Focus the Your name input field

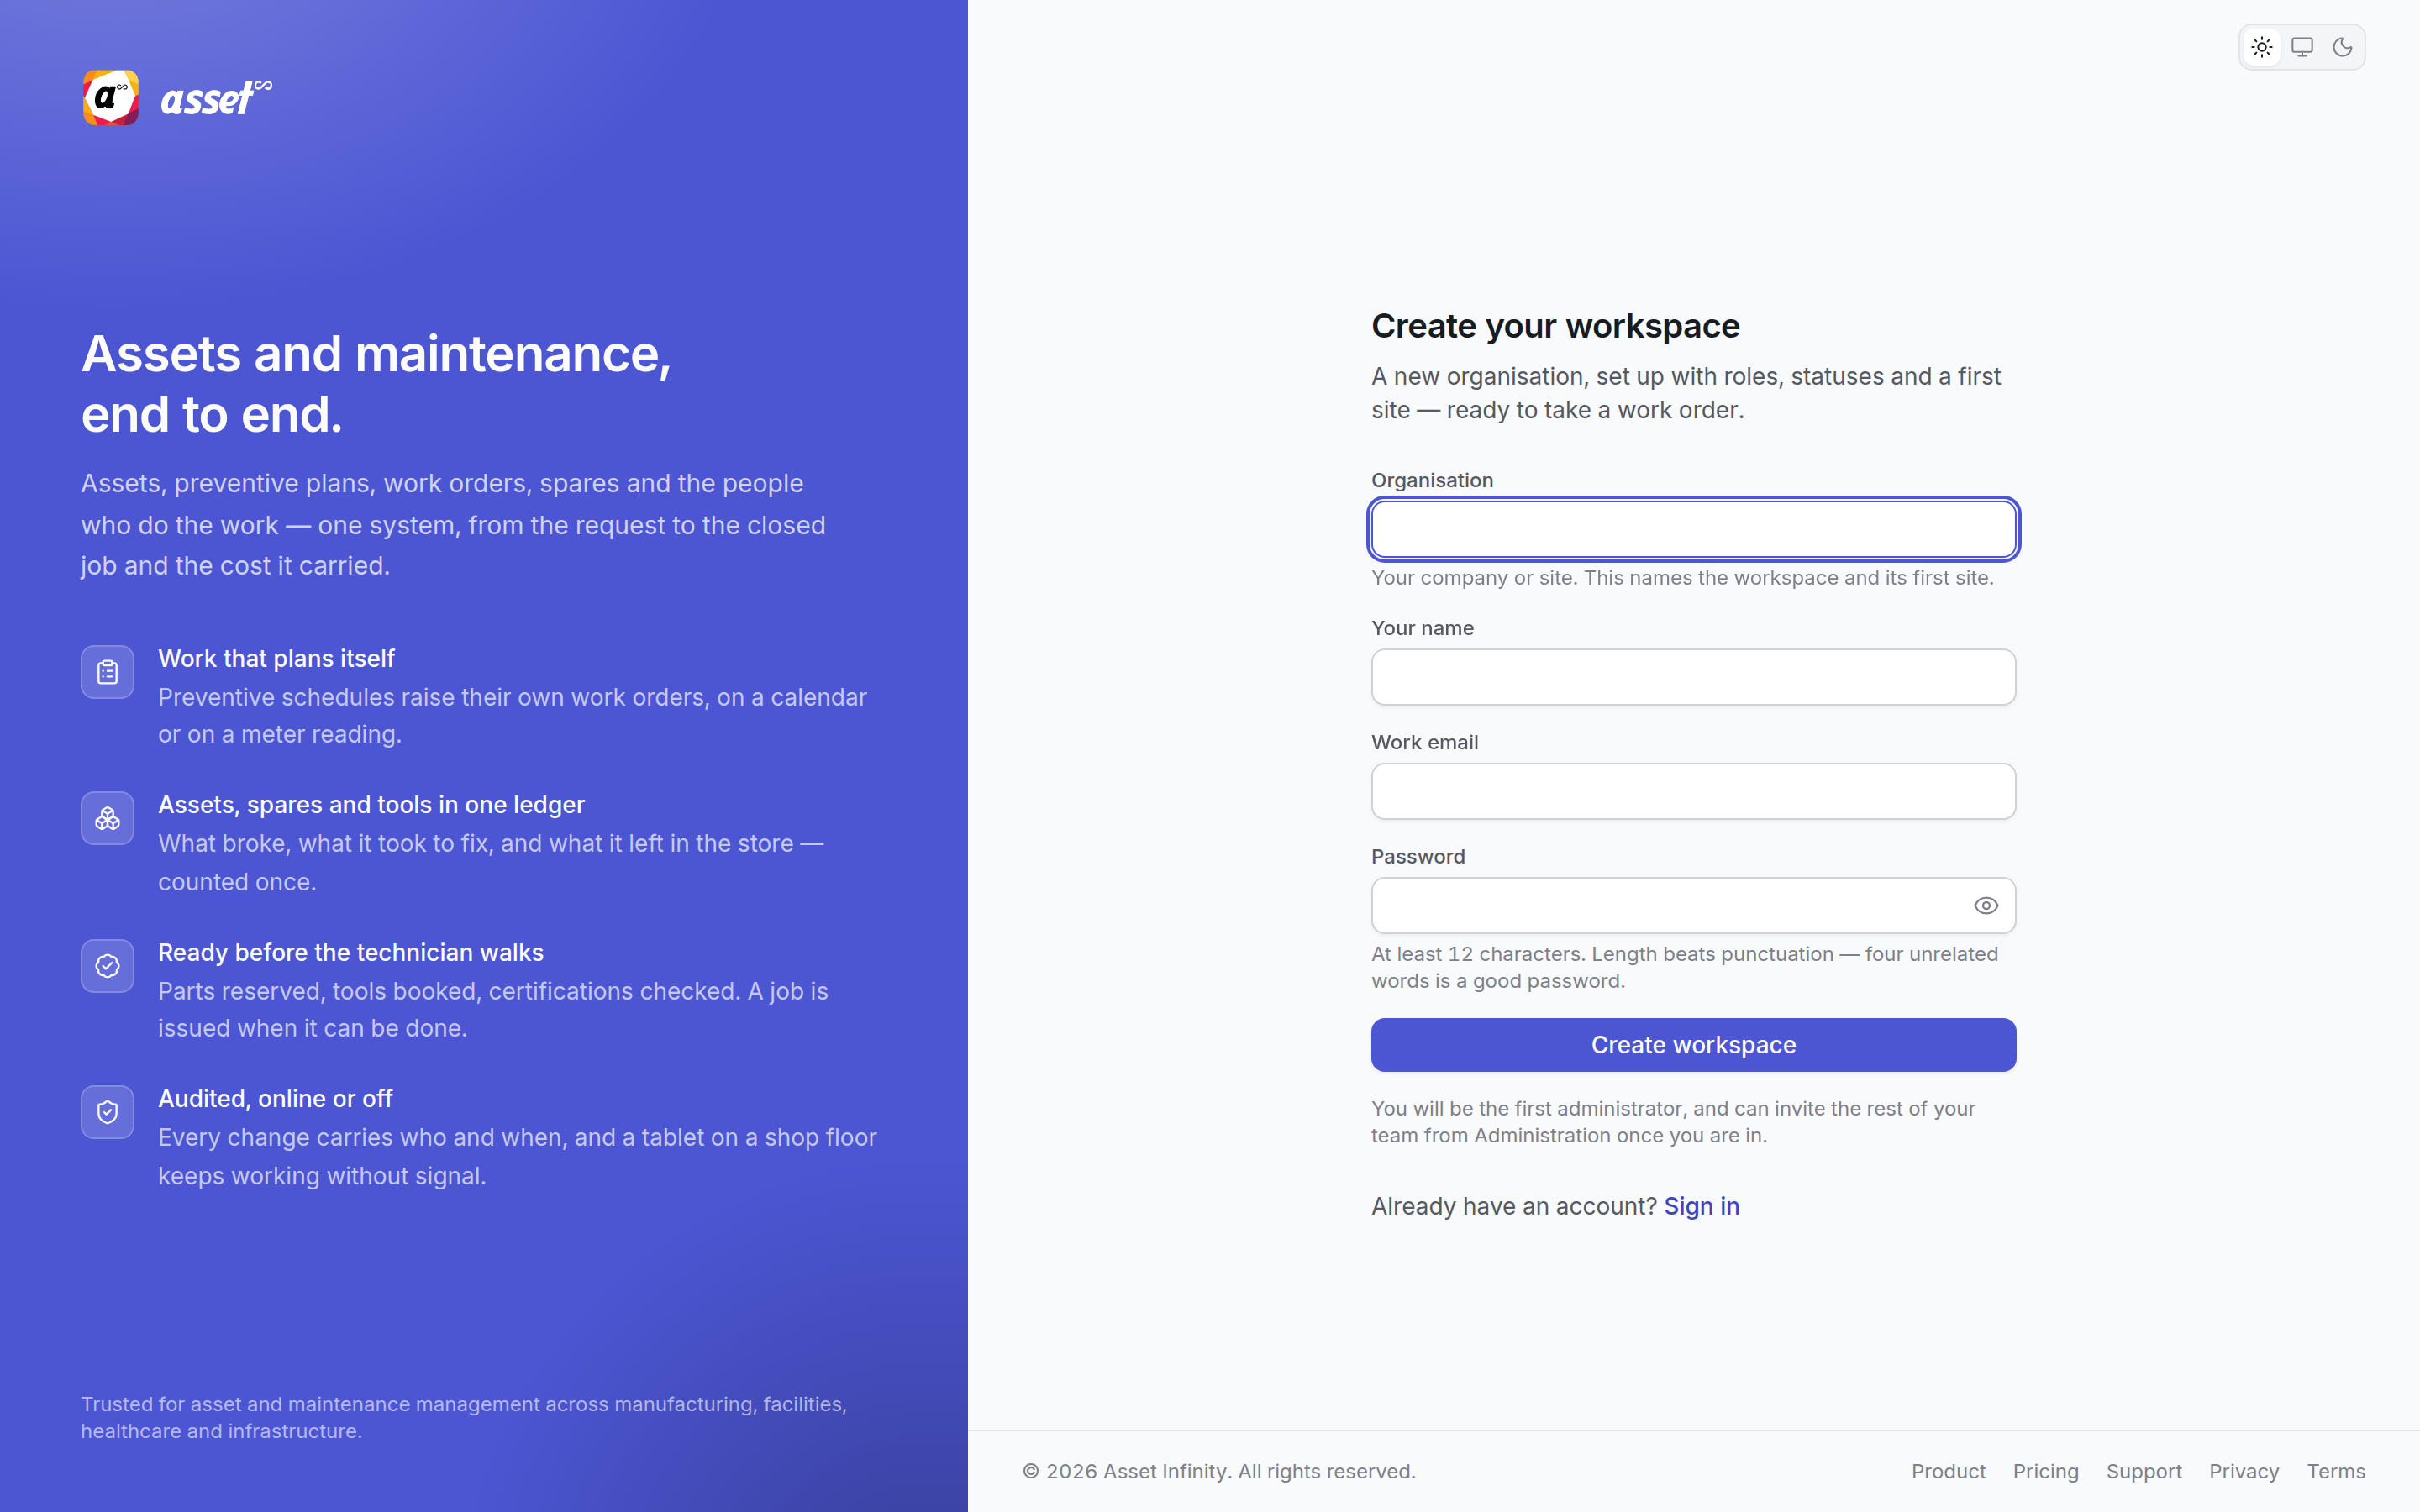pos(1693,677)
